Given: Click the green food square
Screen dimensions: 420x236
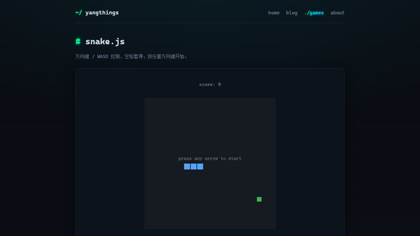Looking at the screenshot, I should (x=259, y=199).
